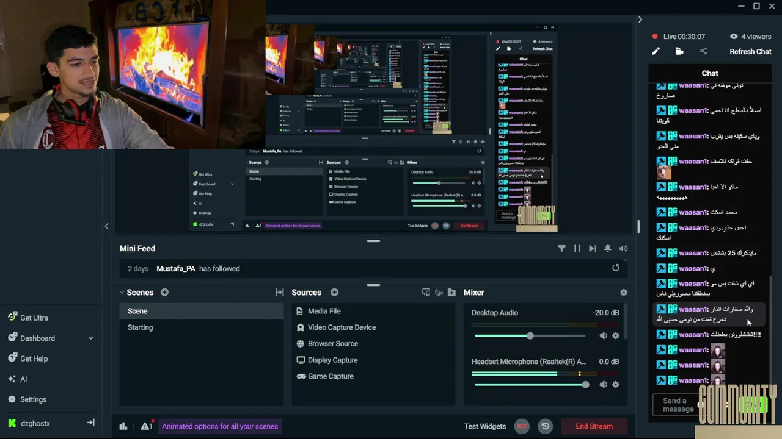
Task: Add a new scene with plus icon
Action: [x=164, y=293]
